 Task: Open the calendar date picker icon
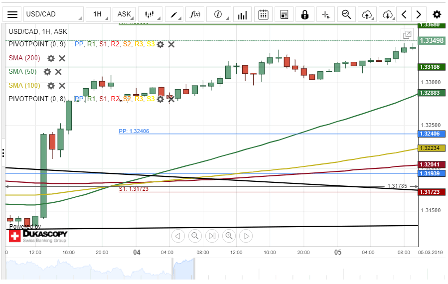[x=264, y=14]
